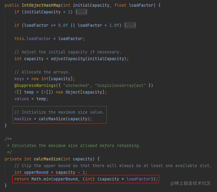The image size is (217, 192).
Task: Click the "unchecked" string literal
Action: pos(76,85)
